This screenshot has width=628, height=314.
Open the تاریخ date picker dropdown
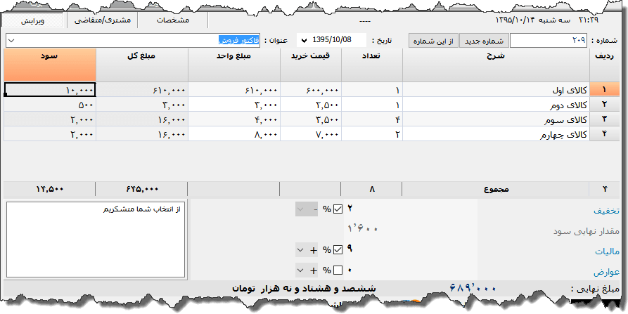pyautogui.click(x=304, y=41)
